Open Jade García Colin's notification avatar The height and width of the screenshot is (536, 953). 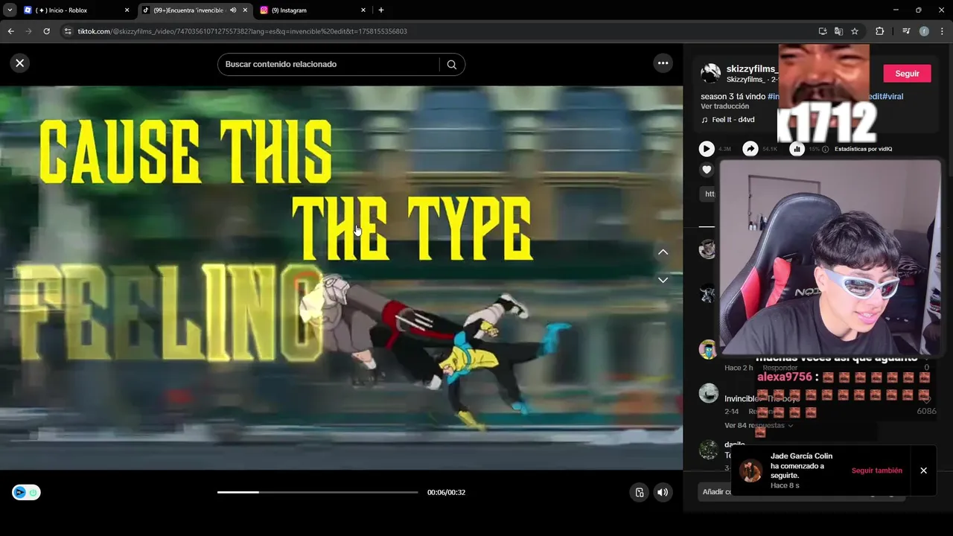tap(750, 470)
